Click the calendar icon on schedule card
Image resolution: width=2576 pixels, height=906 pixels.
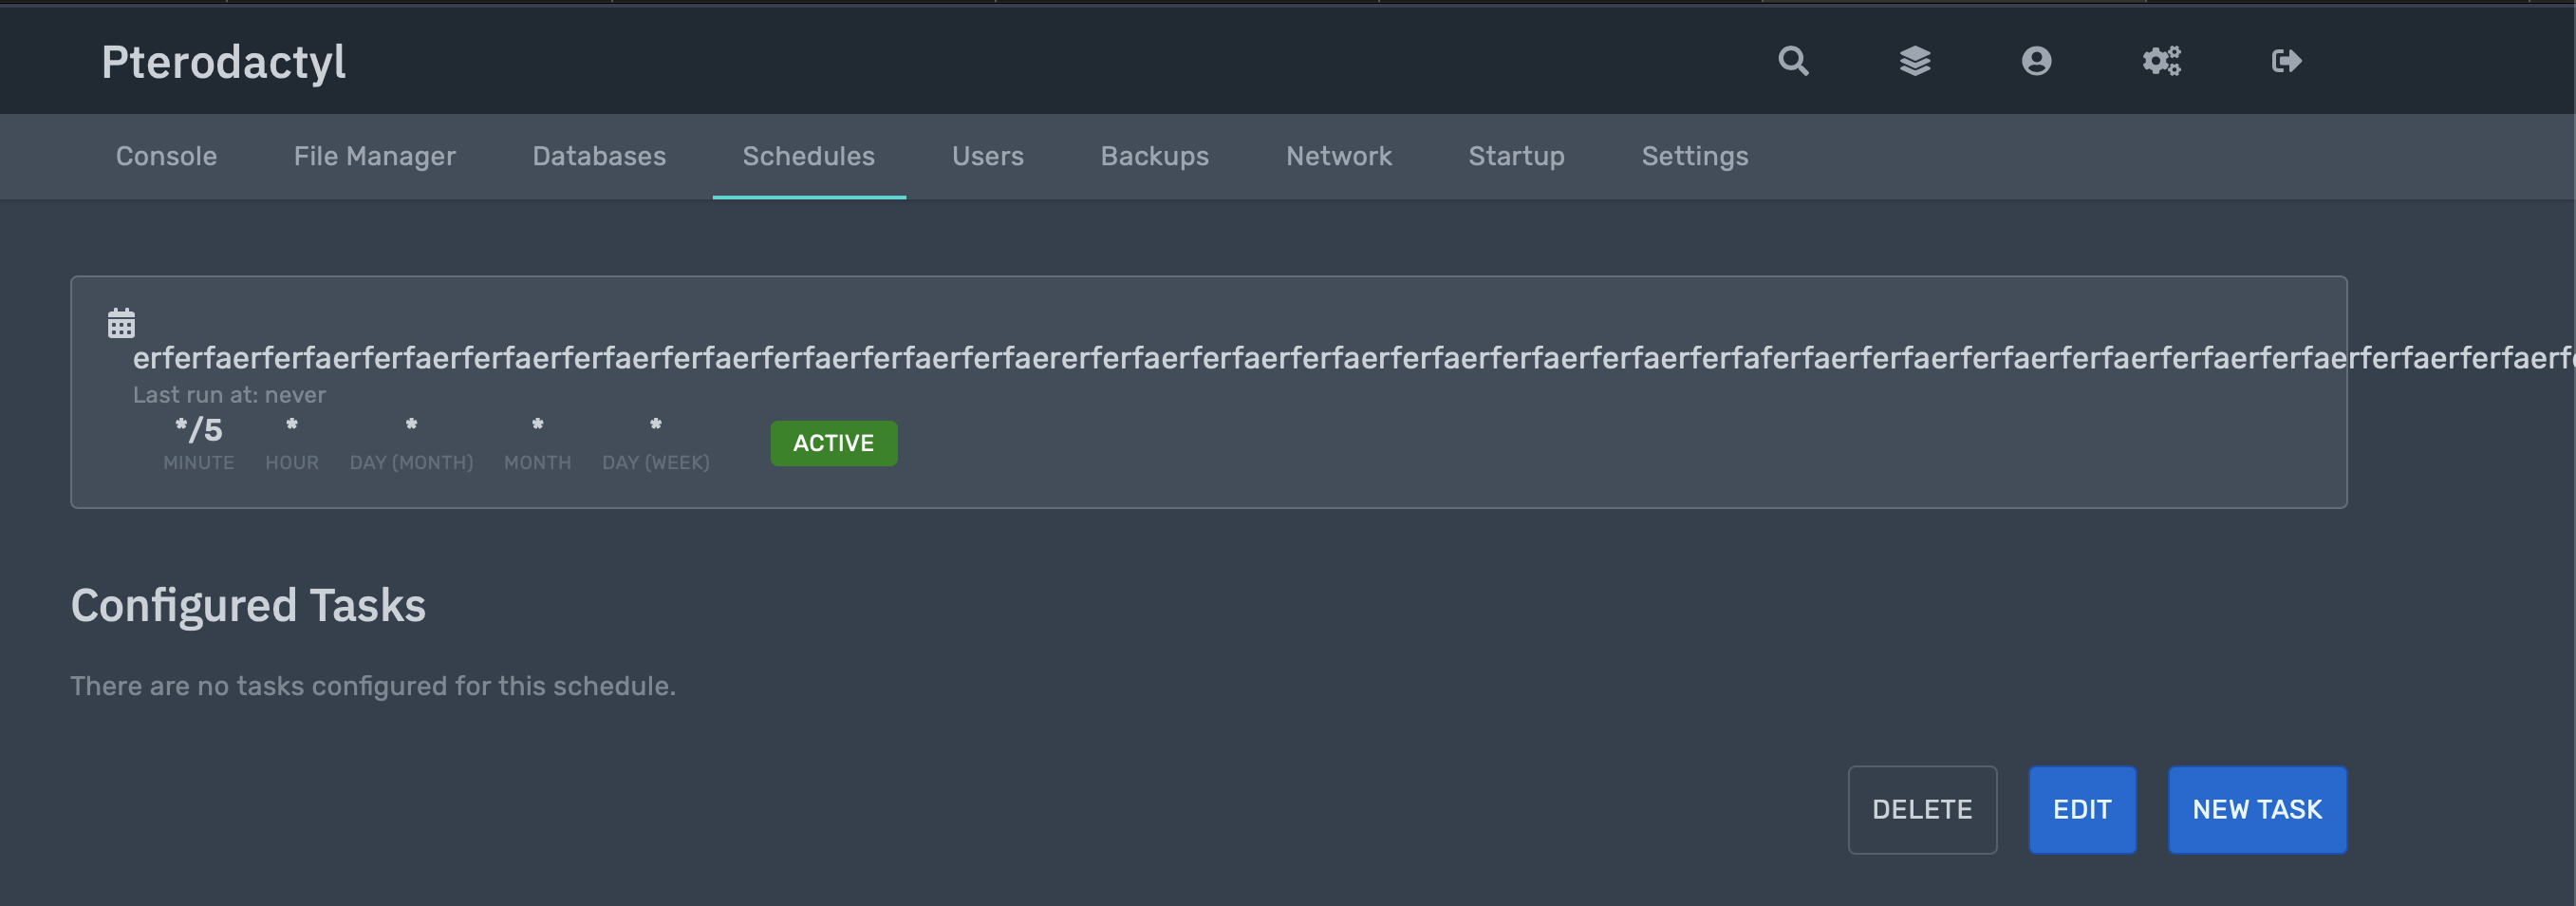[121, 323]
